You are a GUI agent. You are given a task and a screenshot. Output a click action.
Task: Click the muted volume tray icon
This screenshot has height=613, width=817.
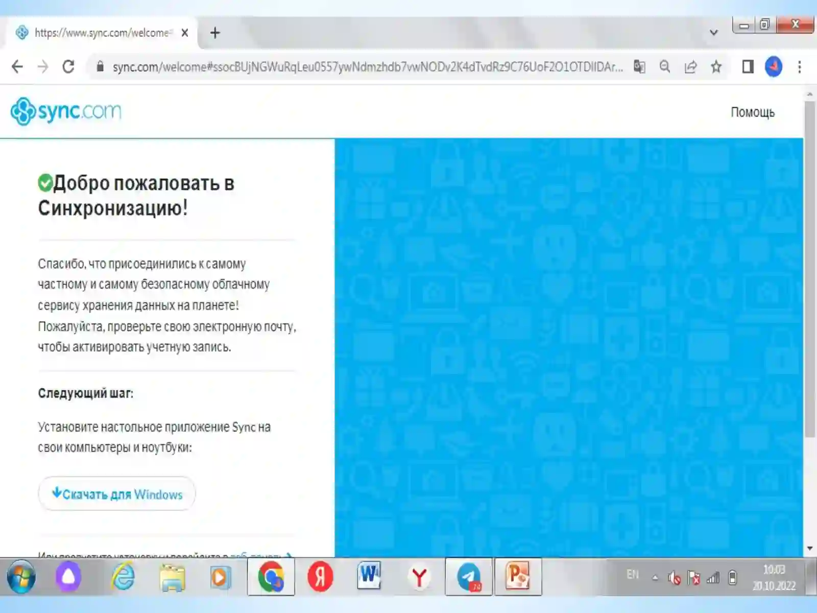click(674, 578)
